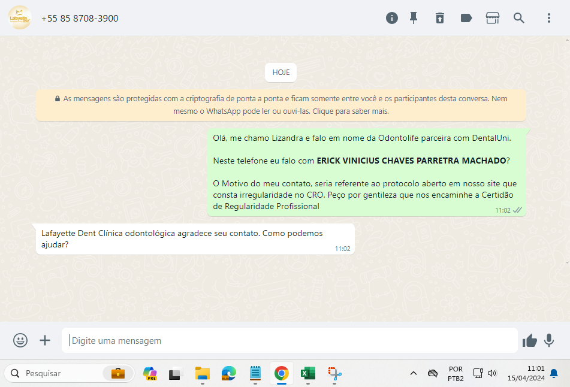Open the emoji picker smiley icon

(x=20, y=340)
